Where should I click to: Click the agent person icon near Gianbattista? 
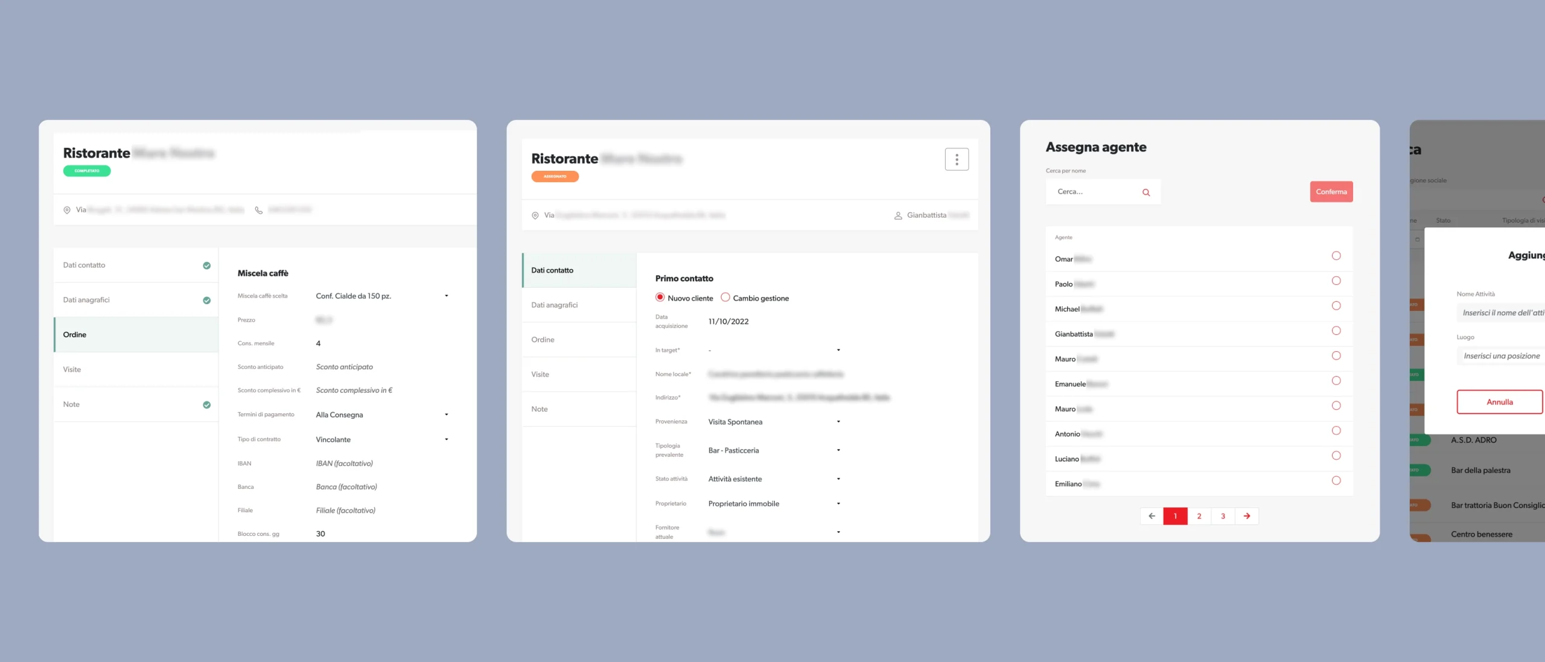(x=898, y=215)
